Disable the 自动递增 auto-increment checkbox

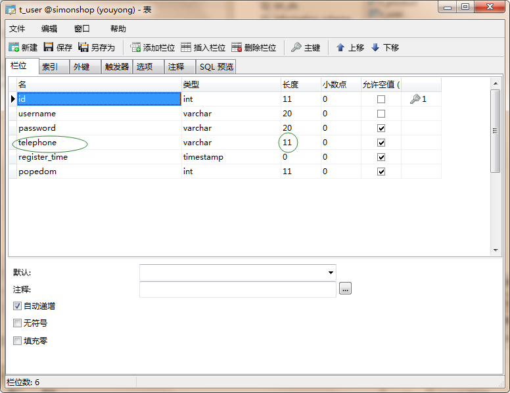point(17,306)
